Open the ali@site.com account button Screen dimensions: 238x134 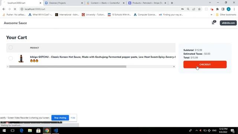point(228,23)
